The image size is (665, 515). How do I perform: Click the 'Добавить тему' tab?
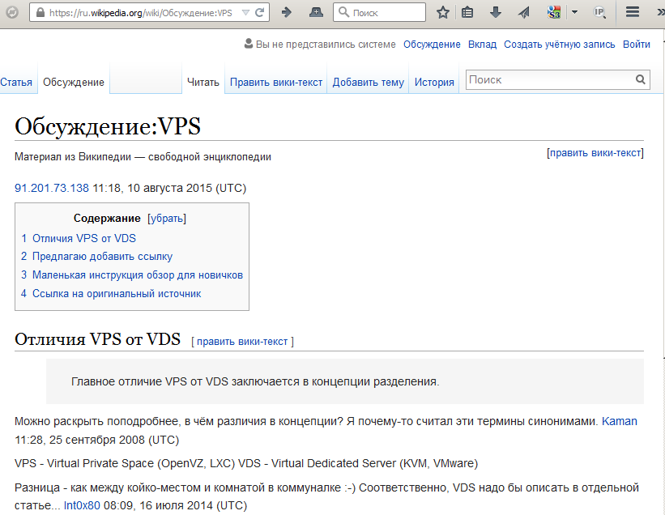(368, 83)
